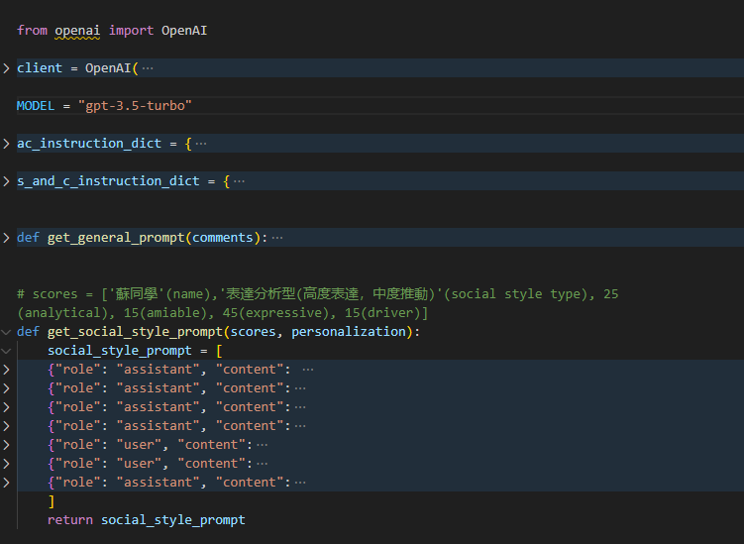Click the 'return' keyword
The image size is (744, 544).
point(70,520)
